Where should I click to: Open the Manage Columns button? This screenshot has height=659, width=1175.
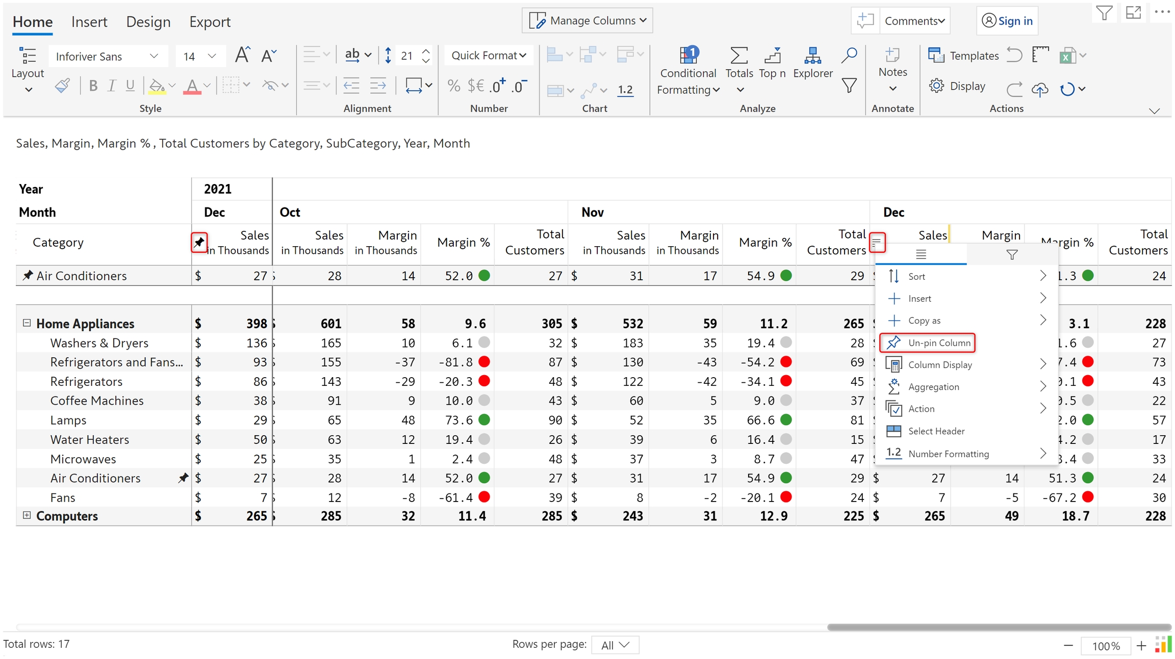pos(587,21)
